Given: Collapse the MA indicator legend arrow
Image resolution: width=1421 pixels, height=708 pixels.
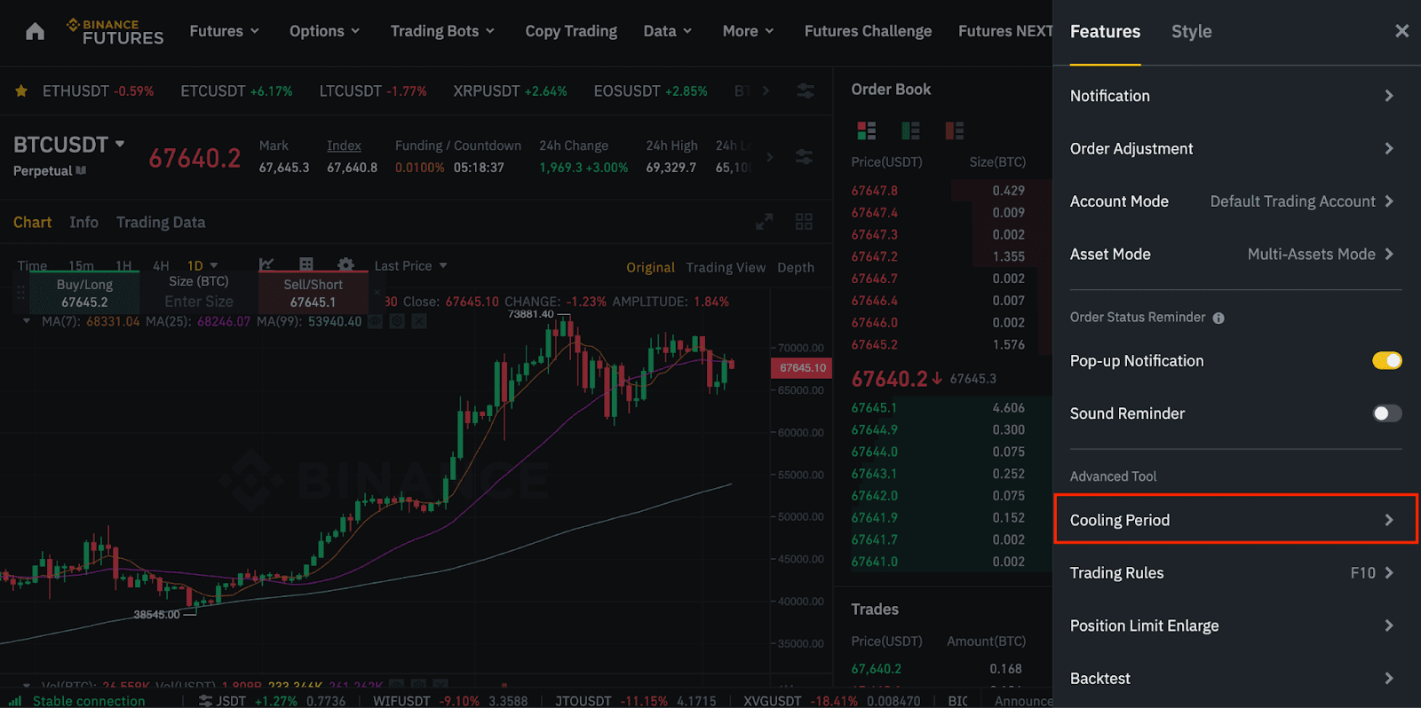Looking at the screenshot, I should click(x=27, y=320).
